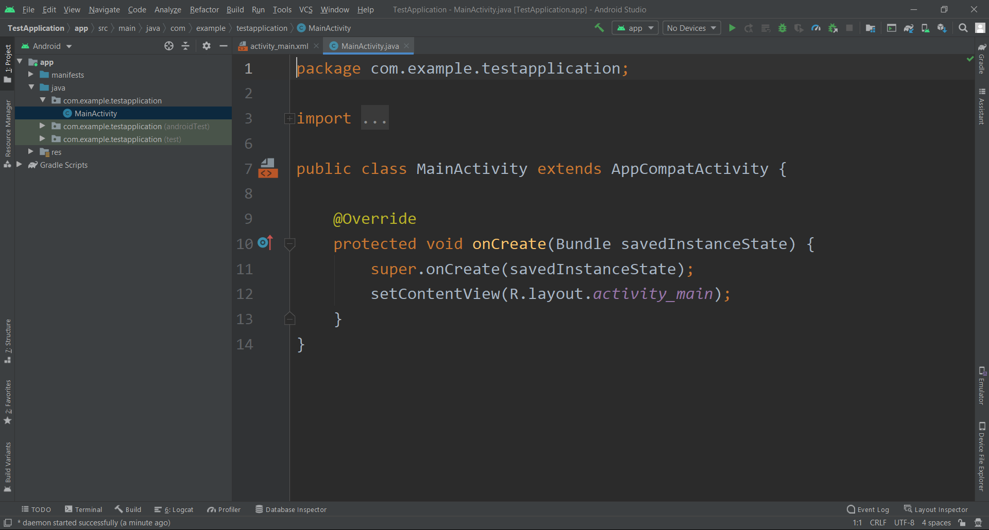Toggle read-only lock icon in status bar

click(962, 523)
